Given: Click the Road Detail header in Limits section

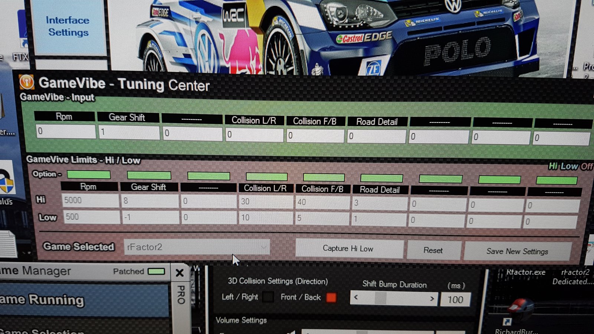Looking at the screenshot, I should tap(380, 190).
